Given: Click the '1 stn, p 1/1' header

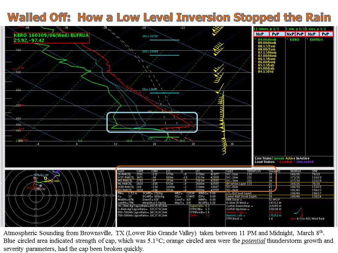Looking at the screenshot, I should pyautogui.click(x=295, y=29).
